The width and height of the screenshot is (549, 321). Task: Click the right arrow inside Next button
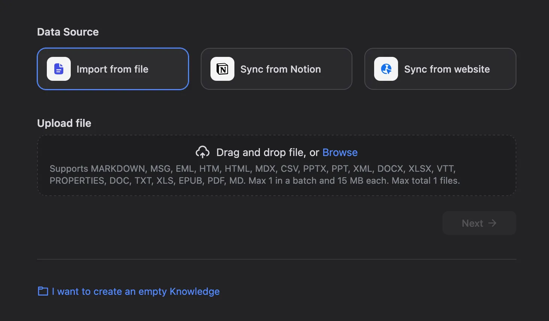tap(492, 223)
